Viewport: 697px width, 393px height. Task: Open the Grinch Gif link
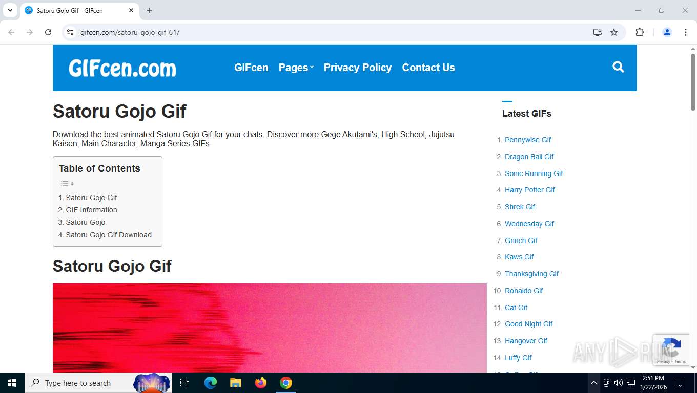click(521, 241)
